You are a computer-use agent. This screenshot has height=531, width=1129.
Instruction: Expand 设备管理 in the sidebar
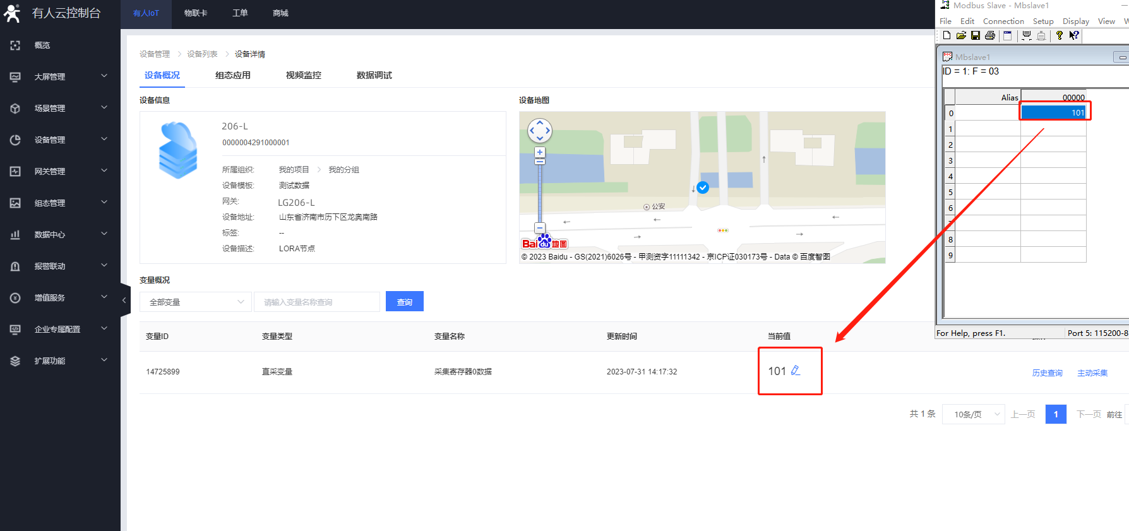(x=60, y=140)
